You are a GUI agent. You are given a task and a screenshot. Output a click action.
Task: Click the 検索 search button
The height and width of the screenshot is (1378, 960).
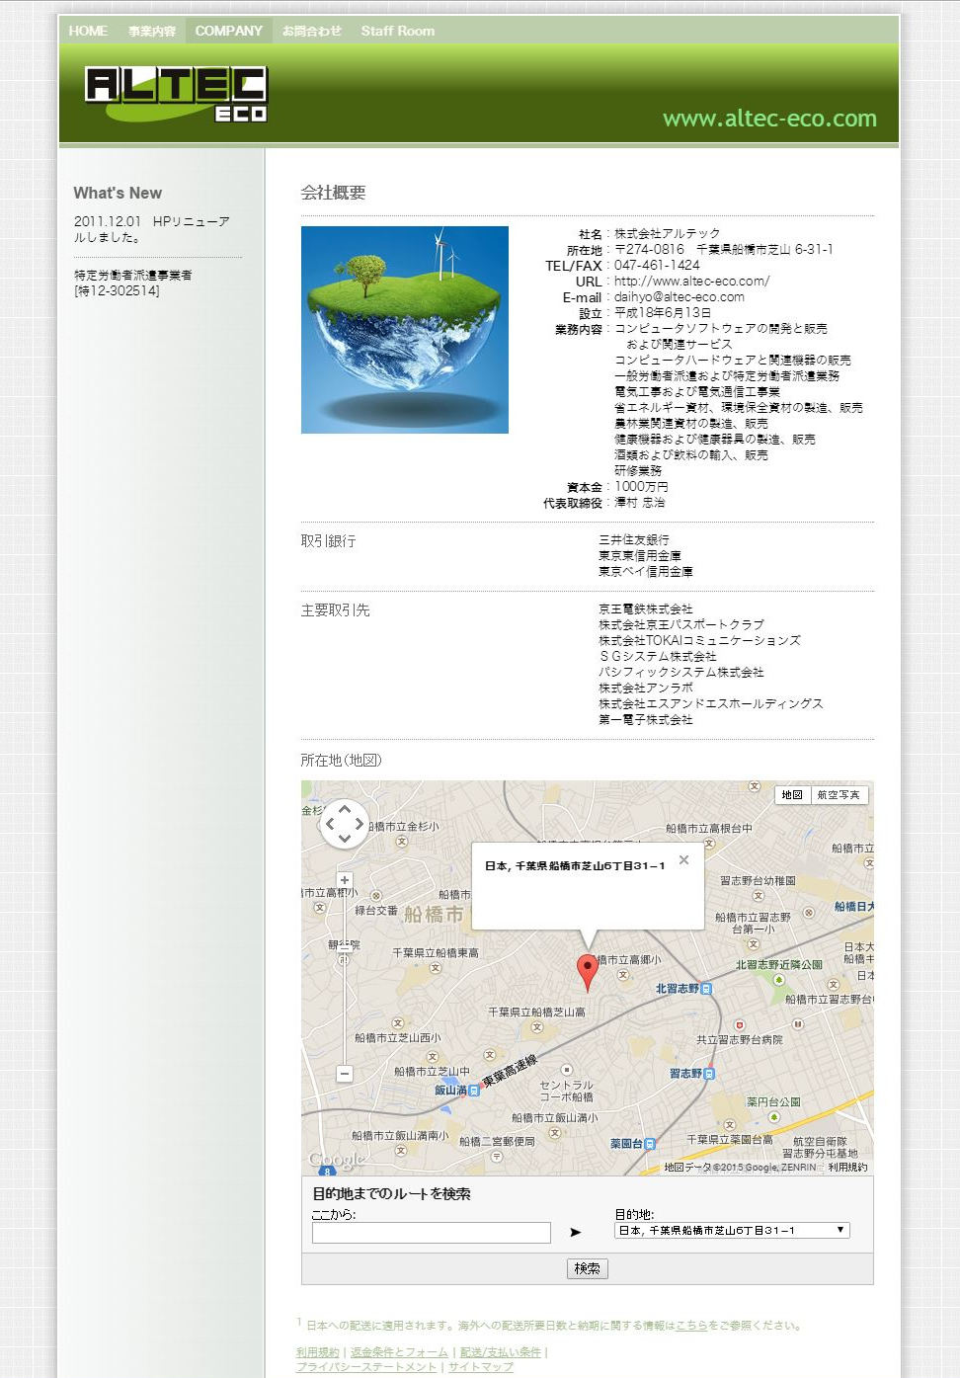pos(588,1268)
